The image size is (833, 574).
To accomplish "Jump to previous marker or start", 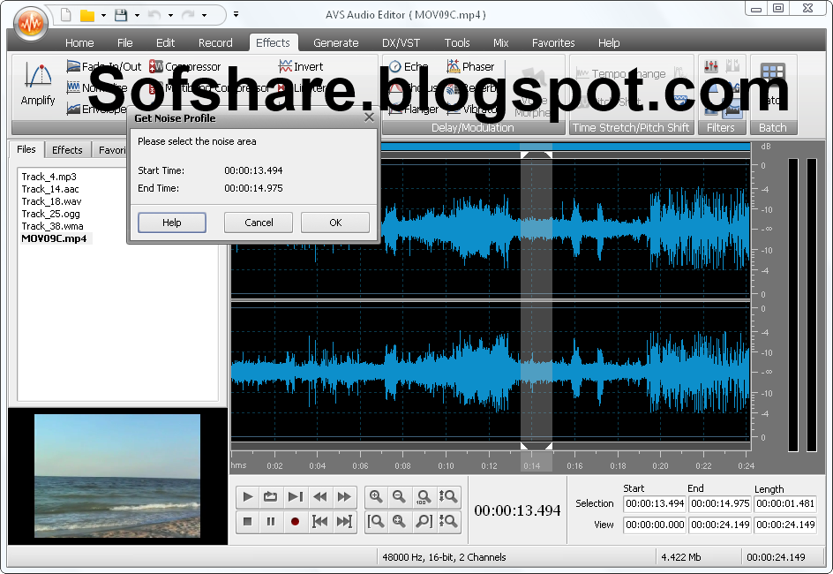I will [319, 521].
